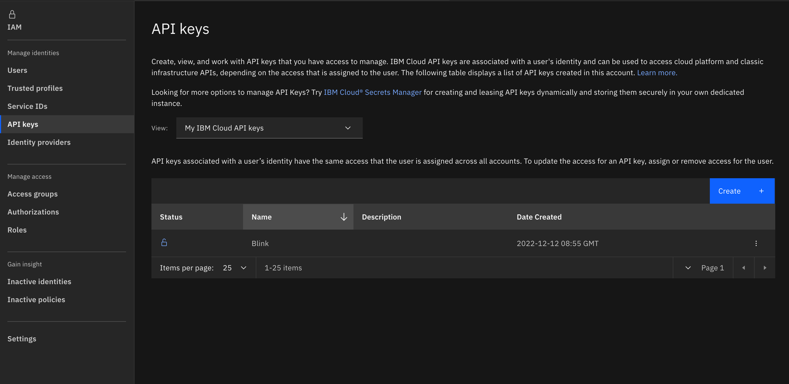Open the Blink row overflow menu

coord(756,243)
